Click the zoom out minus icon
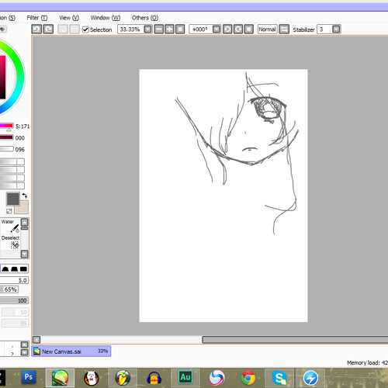Image resolution: width=388 pixels, height=388 pixels. [159, 29]
